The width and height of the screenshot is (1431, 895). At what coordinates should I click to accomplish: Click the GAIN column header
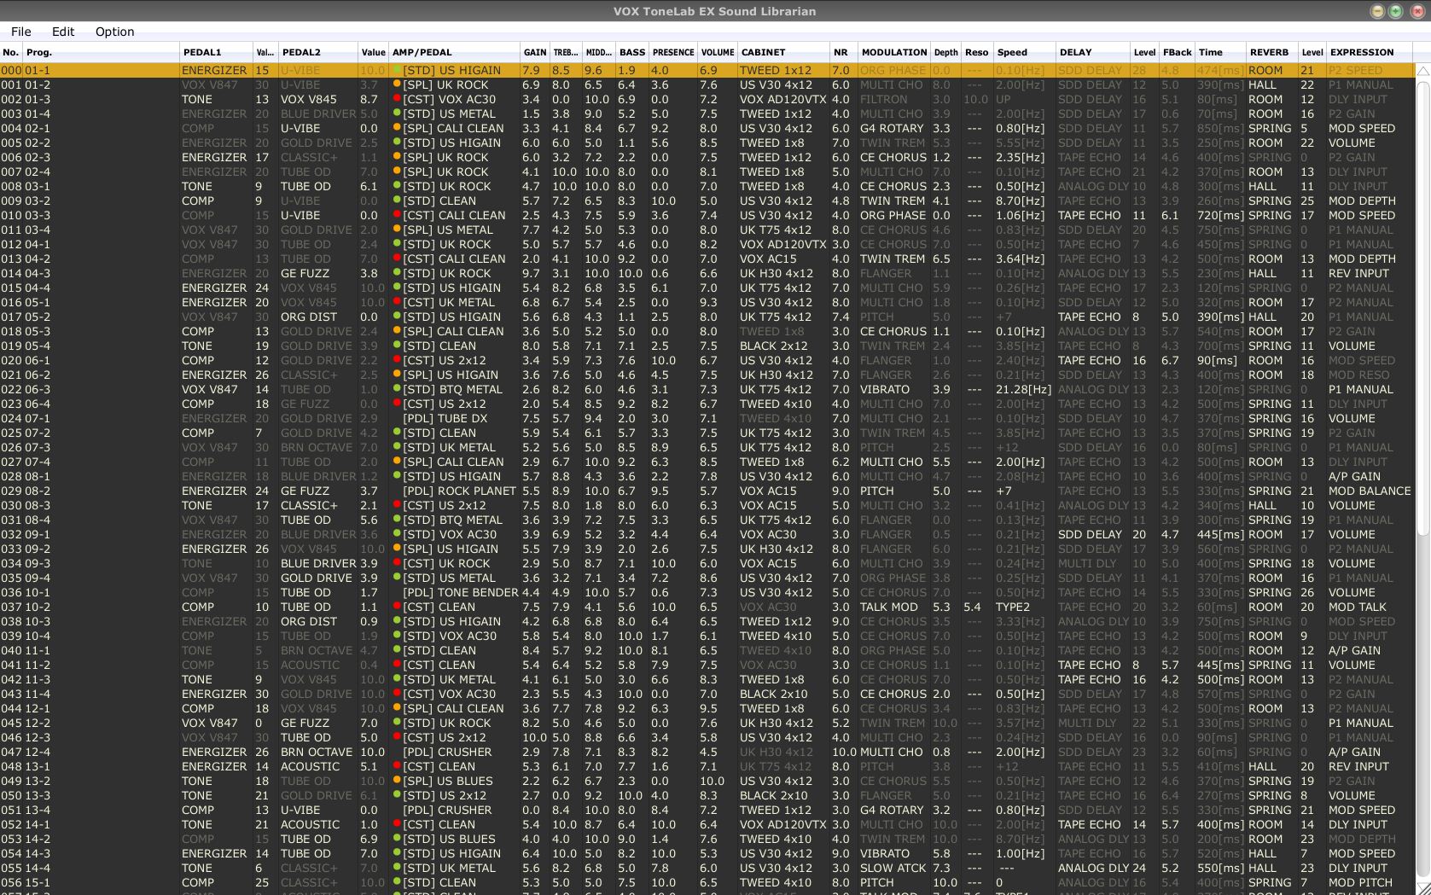[x=535, y=52]
